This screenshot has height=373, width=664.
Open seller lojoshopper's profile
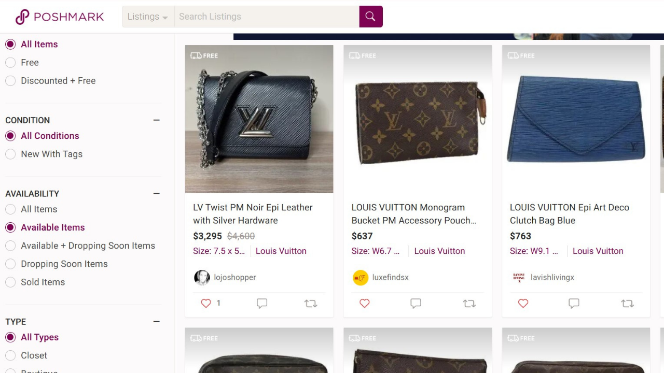234,278
